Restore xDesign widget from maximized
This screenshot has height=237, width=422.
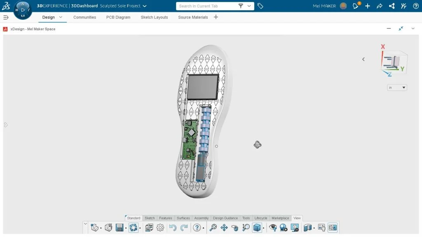401,28
